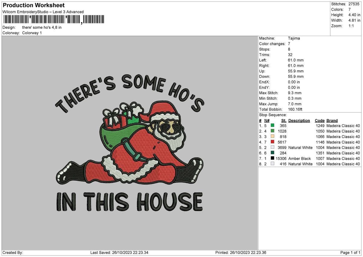Click the green swatch for code 1050
363x257 pixels.
[x=273, y=131]
